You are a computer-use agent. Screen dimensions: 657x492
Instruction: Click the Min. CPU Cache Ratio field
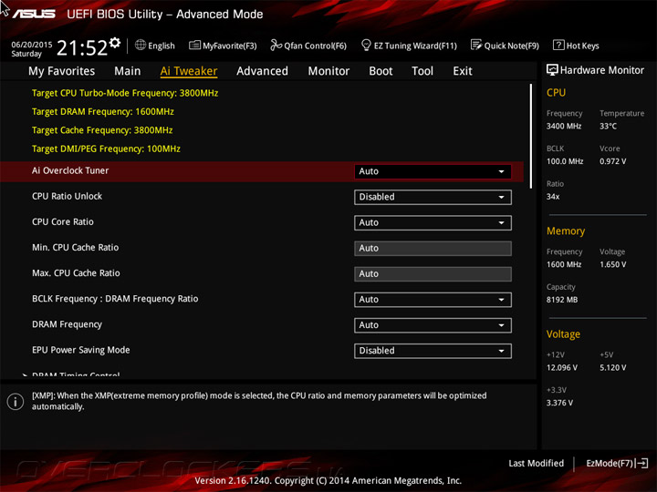point(433,249)
